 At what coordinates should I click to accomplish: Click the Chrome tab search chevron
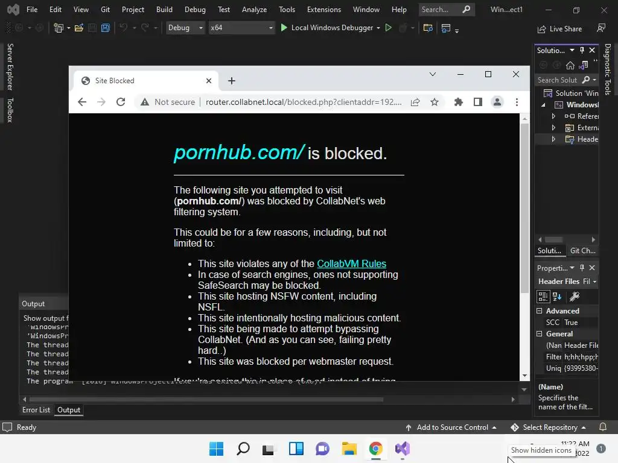432,74
